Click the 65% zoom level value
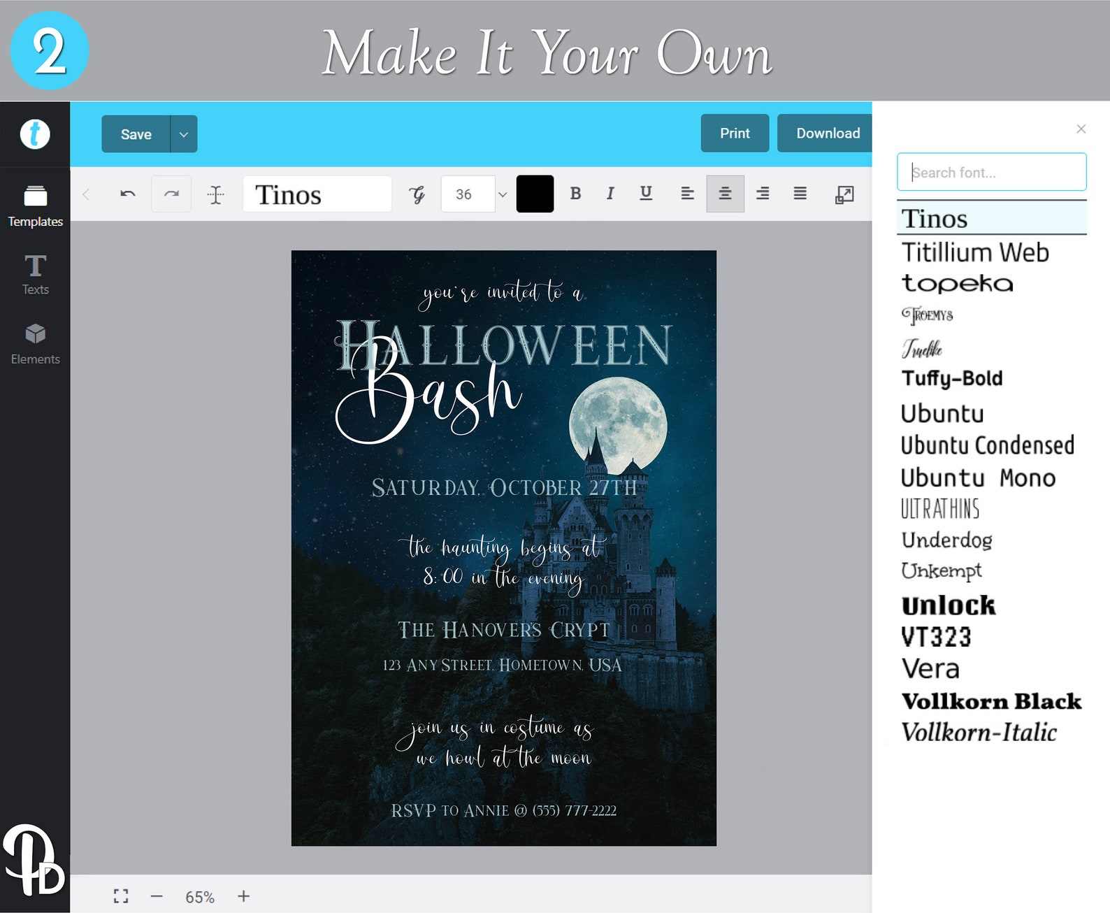The image size is (1110, 913). tap(200, 897)
